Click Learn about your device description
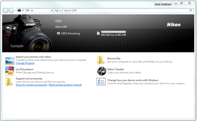197x121 pixels. [40, 82]
